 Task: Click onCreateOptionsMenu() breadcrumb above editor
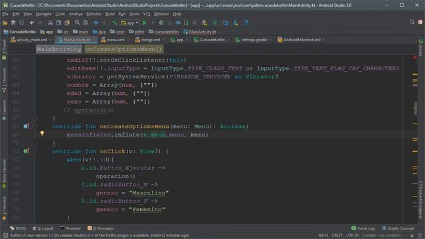124,49
